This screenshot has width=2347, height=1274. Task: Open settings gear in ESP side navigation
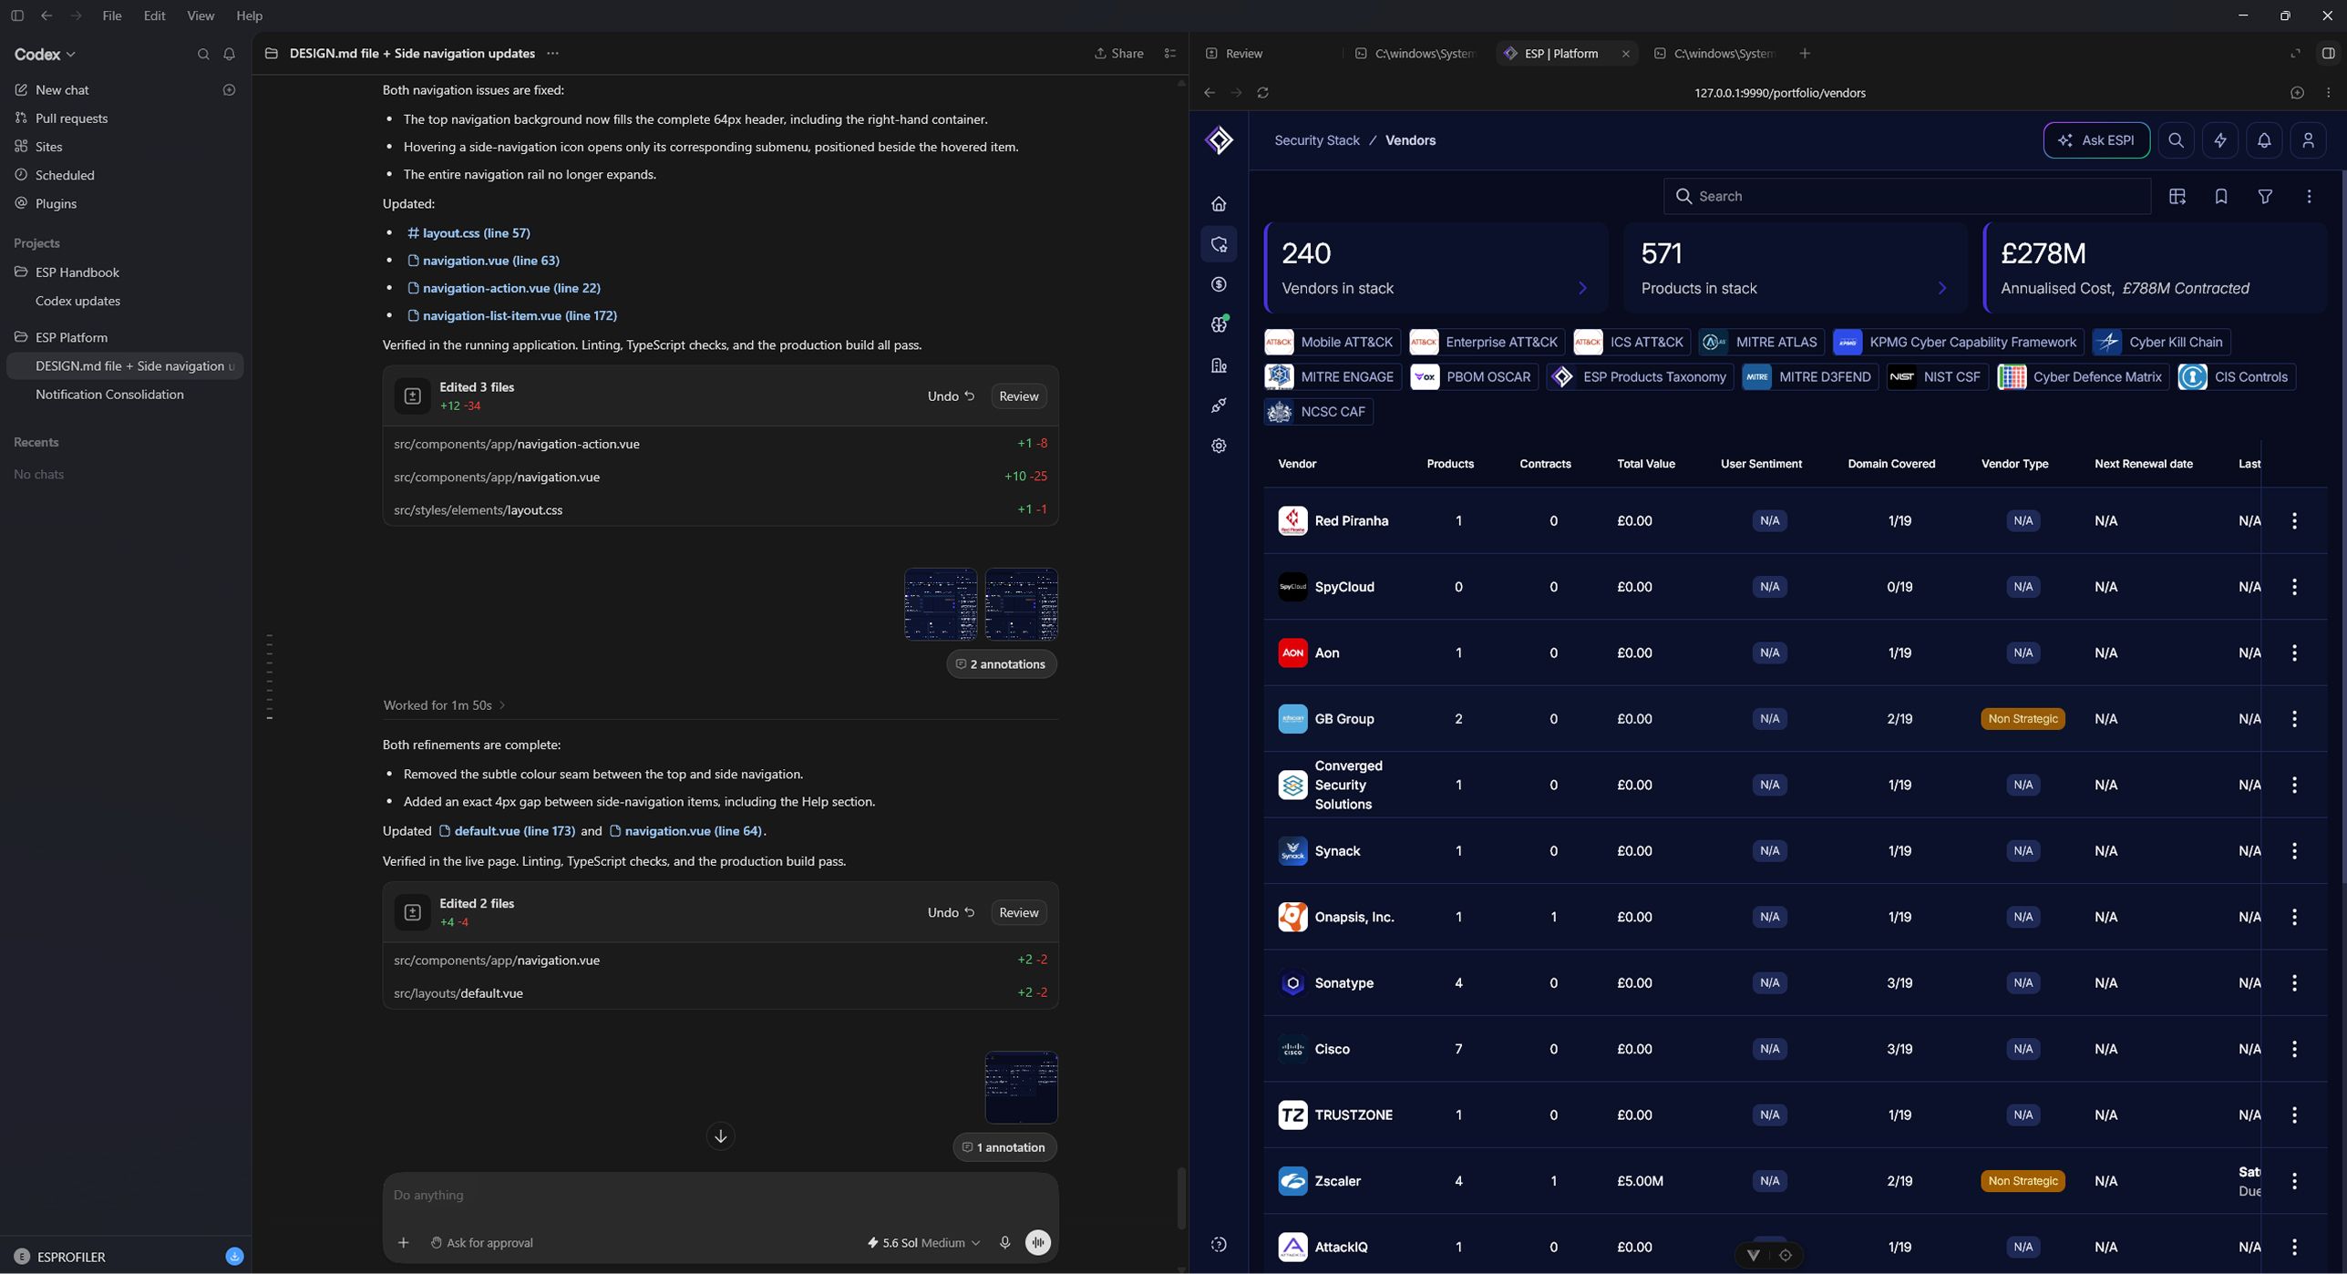pos(1219,446)
